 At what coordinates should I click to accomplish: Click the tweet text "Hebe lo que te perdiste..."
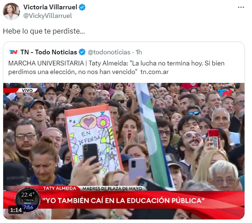[44, 31]
